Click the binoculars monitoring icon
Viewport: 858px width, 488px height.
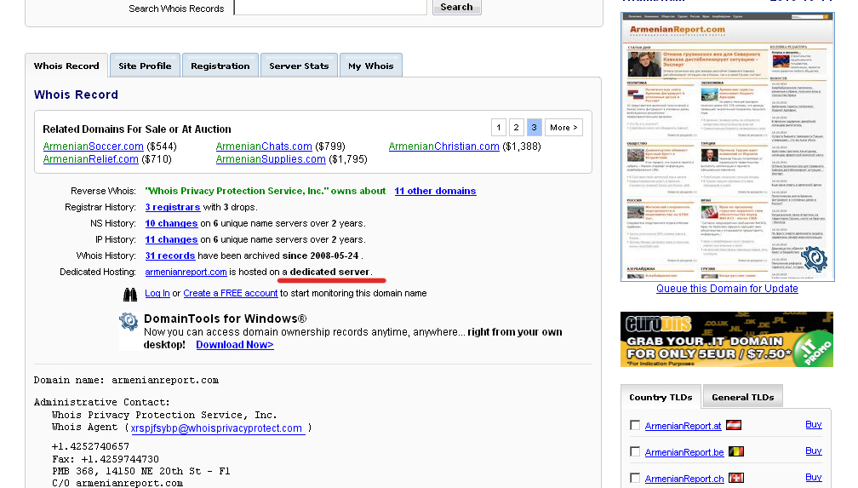click(130, 295)
